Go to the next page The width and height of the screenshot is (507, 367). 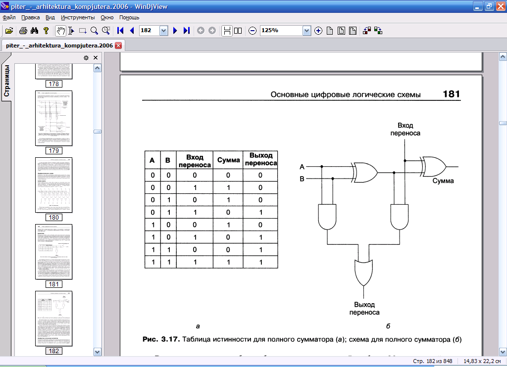tap(175, 31)
